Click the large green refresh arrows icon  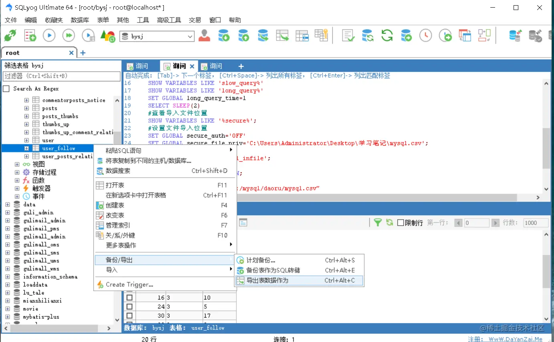[x=387, y=35]
